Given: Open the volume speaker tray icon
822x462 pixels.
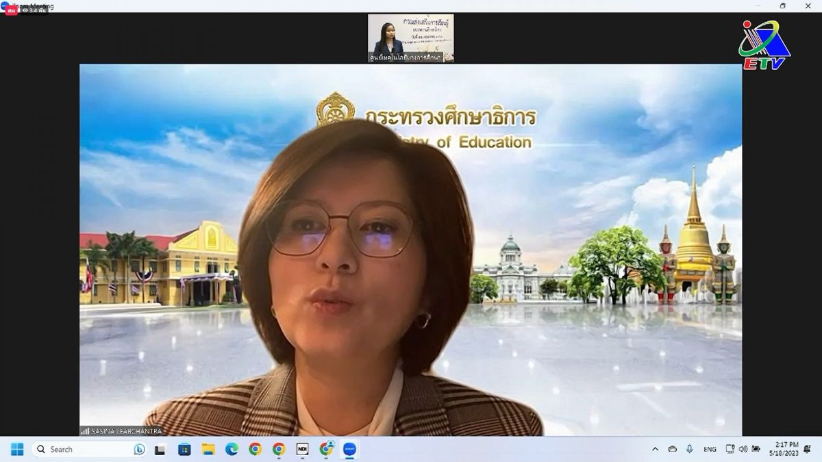Looking at the screenshot, I should point(743,449).
